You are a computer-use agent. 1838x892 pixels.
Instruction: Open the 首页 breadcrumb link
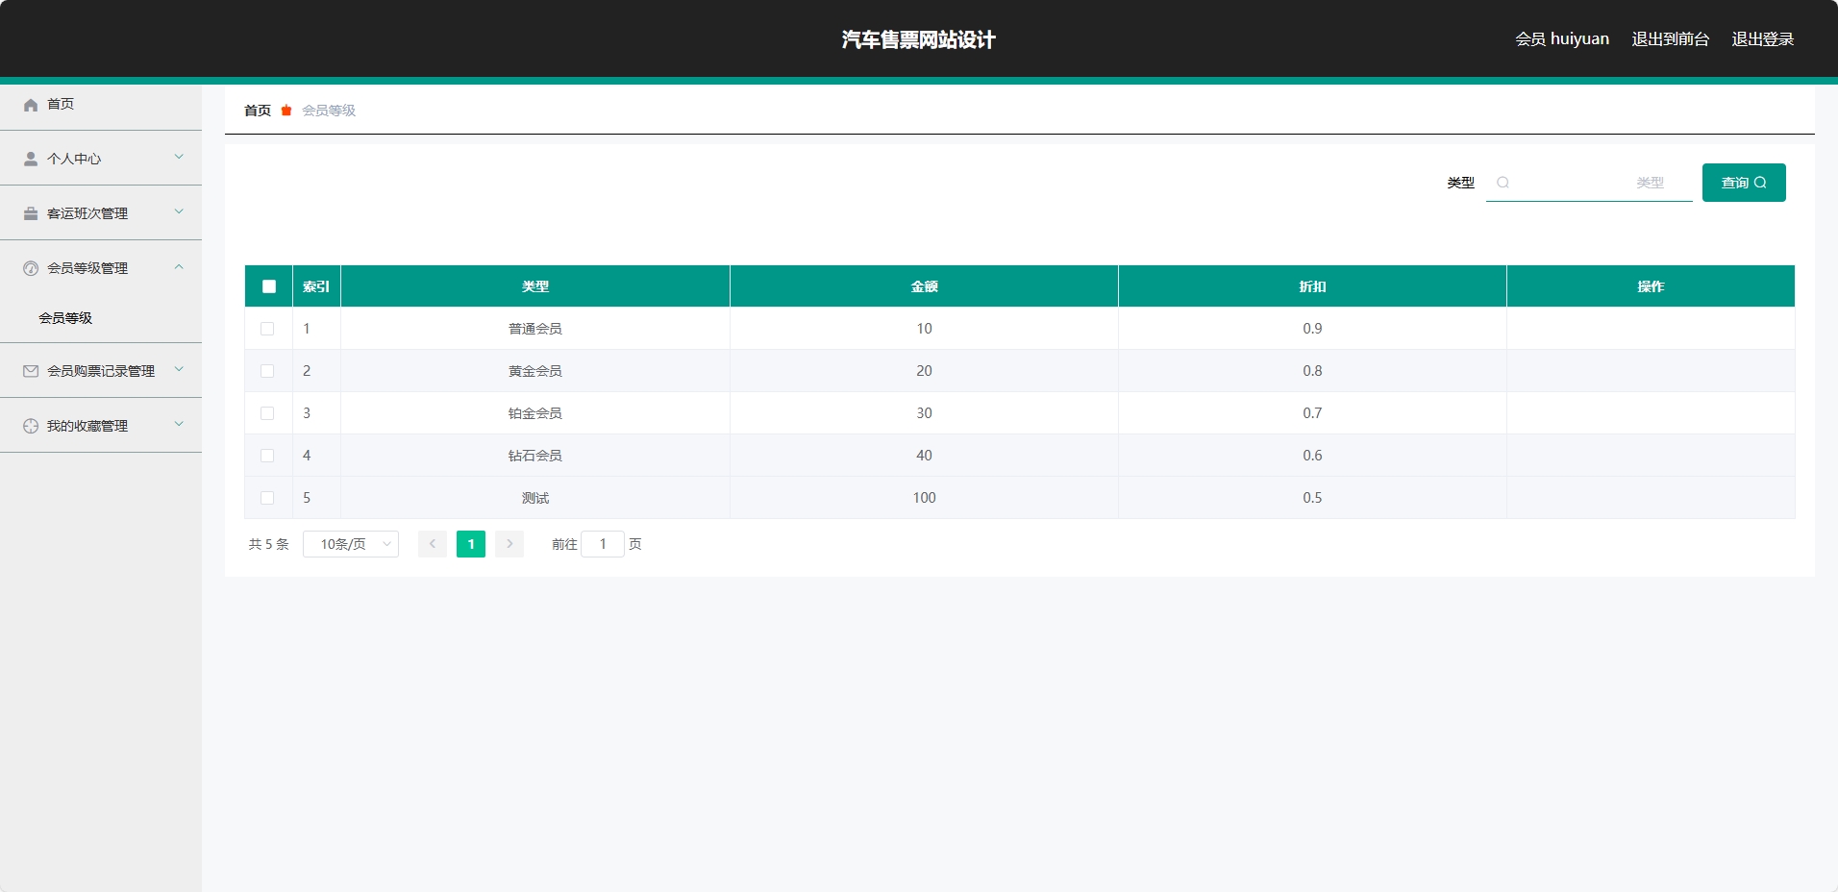pyautogui.click(x=256, y=111)
